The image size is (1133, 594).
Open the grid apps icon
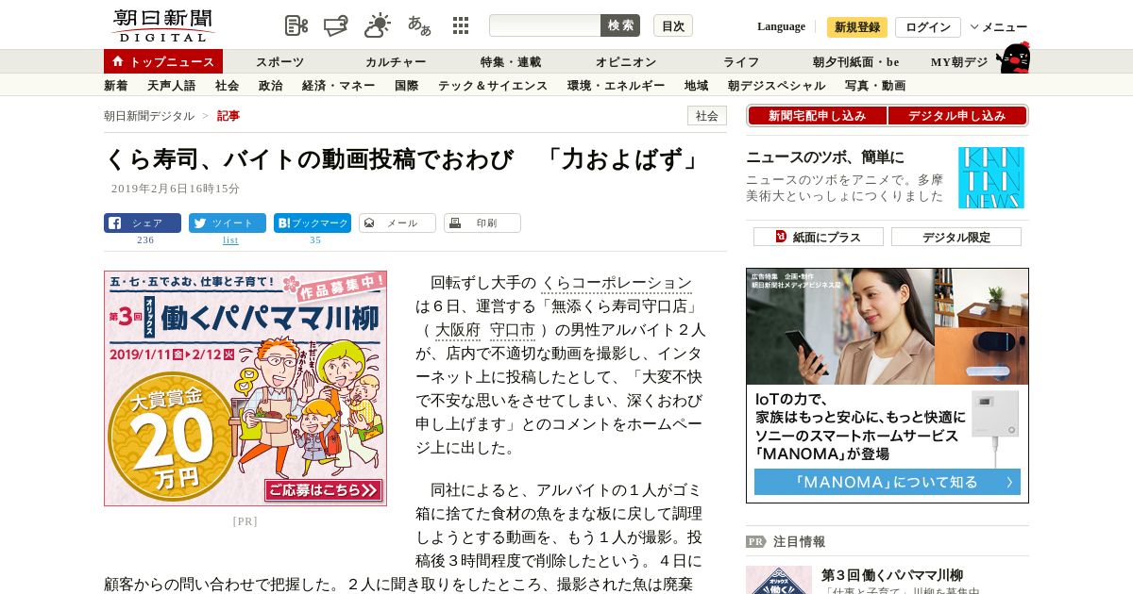(461, 25)
